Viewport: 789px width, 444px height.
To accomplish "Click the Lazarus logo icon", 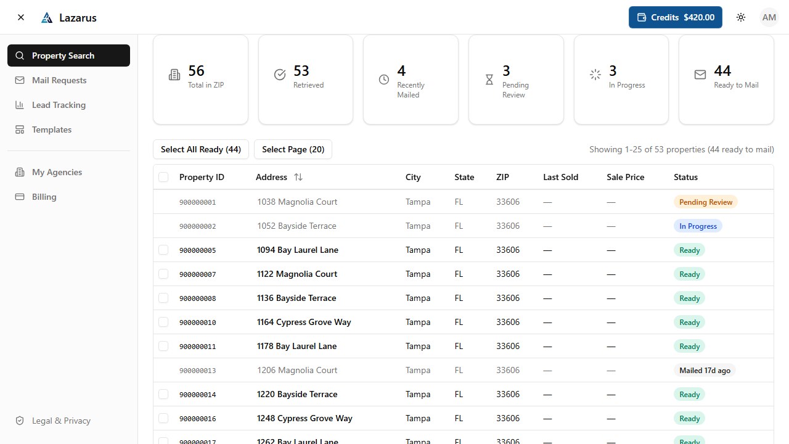I will pos(47,18).
